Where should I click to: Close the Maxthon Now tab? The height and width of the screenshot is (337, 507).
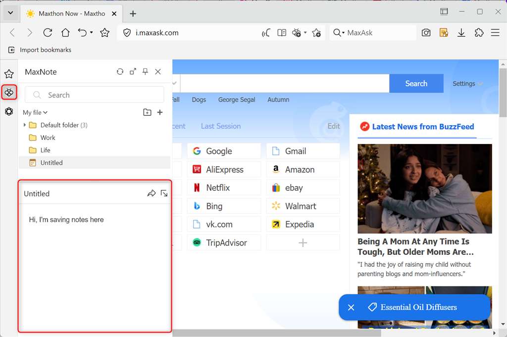point(114,13)
